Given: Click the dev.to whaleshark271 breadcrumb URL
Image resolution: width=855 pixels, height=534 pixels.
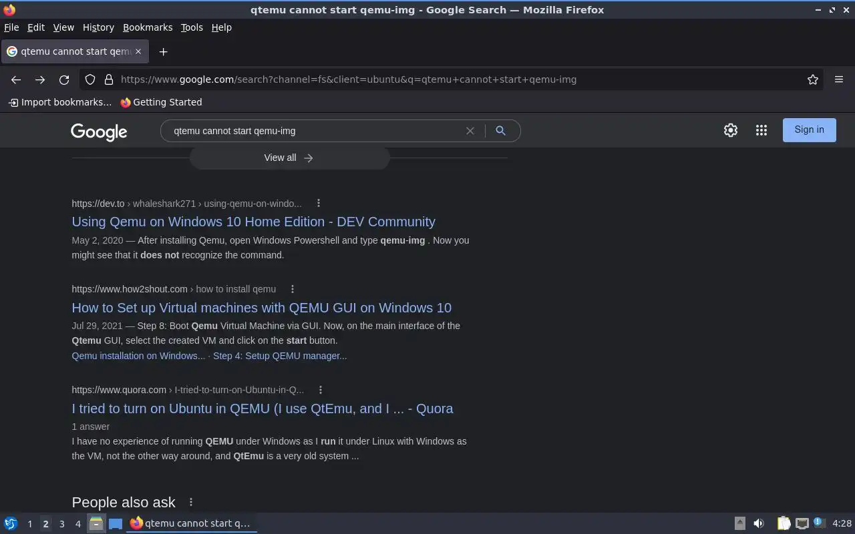Looking at the screenshot, I should point(187,204).
